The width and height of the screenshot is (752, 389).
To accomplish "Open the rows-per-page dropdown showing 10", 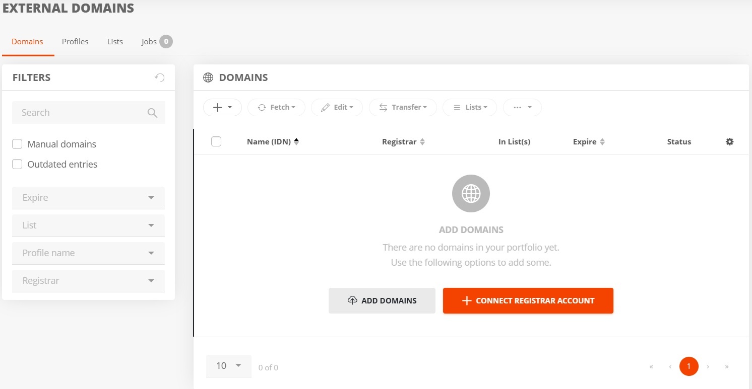I will pyautogui.click(x=229, y=366).
